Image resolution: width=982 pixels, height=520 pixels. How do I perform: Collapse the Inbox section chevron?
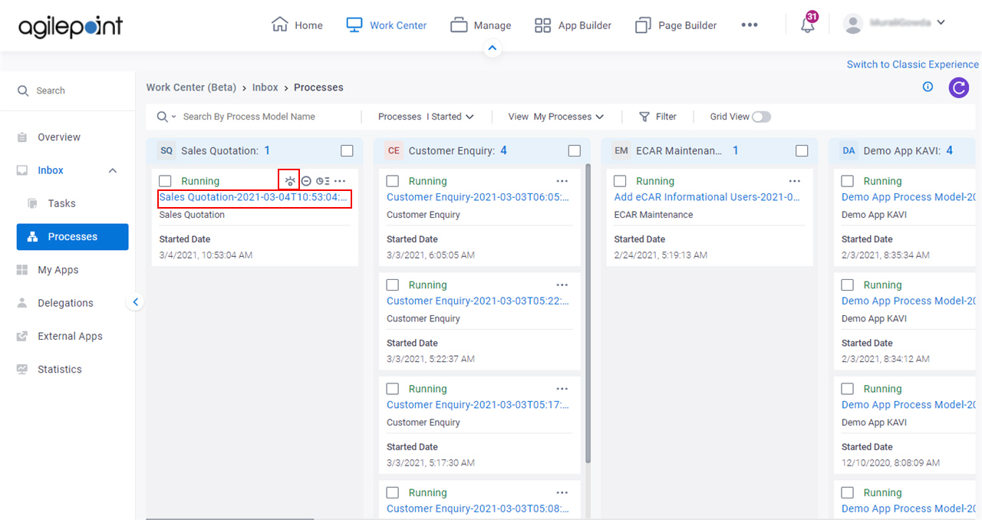pyautogui.click(x=113, y=170)
